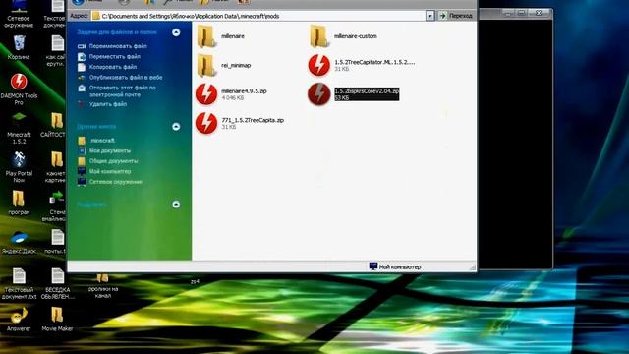
Task: Select the САЙТОСТ folder on desktop
Action: (54, 125)
